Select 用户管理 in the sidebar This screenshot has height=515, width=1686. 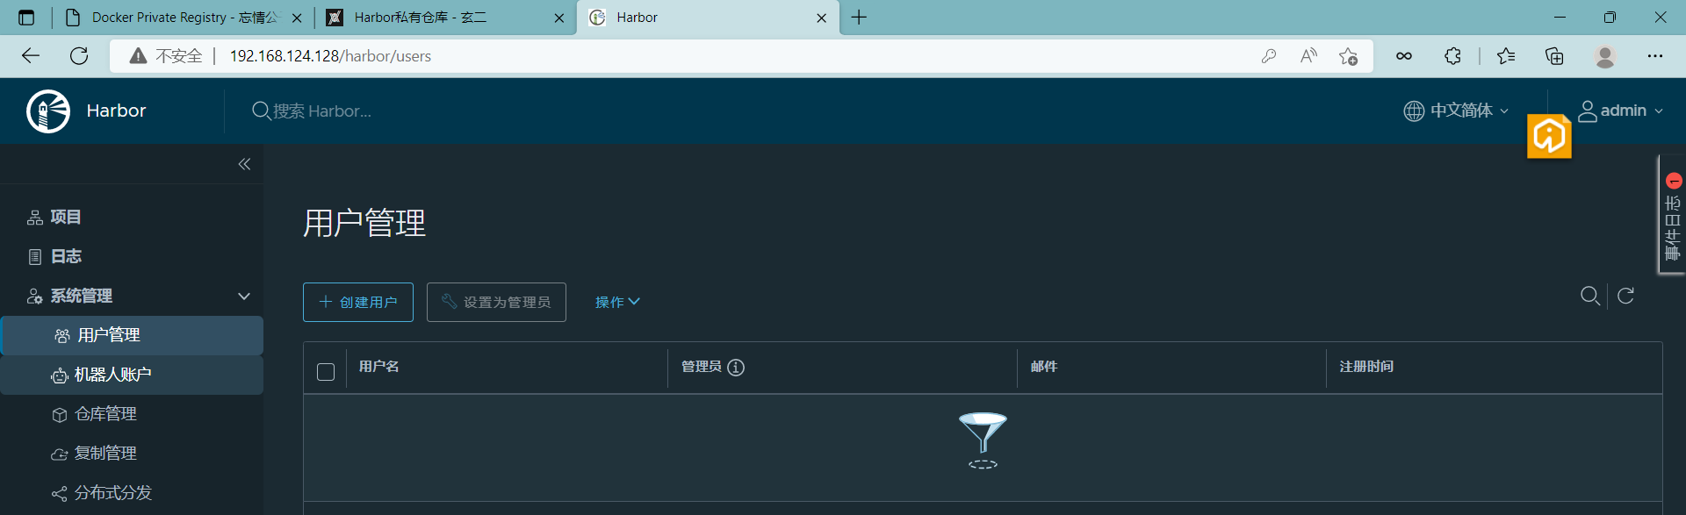coord(132,335)
